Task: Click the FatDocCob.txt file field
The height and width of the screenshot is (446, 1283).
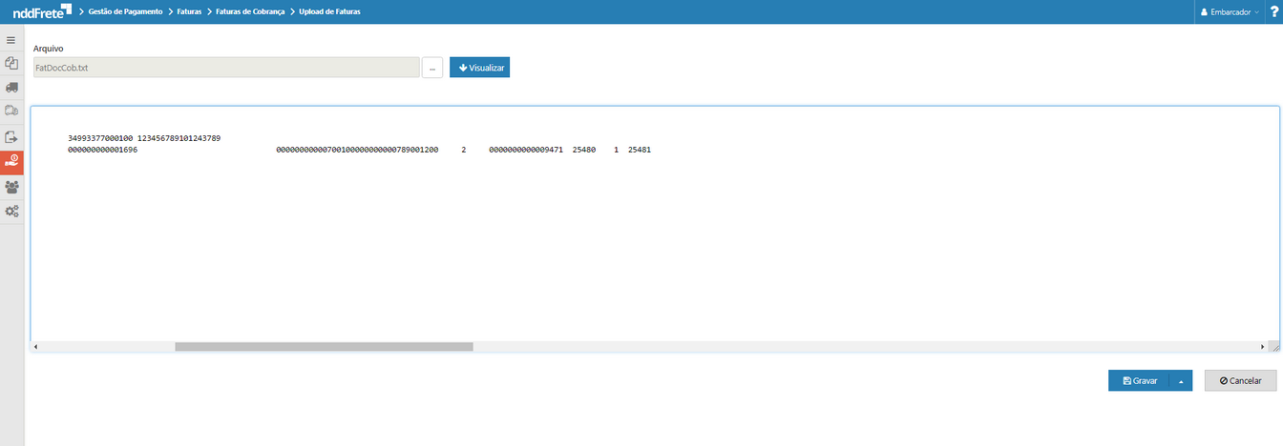Action: click(225, 68)
